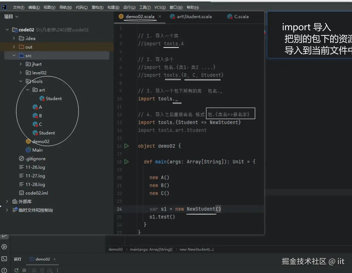The image size is (352, 273).
Task: Click run gutter icon beside object demo02
Action: click(127, 146)
